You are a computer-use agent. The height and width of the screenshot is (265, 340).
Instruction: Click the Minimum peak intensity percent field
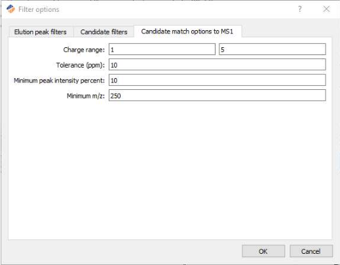point(217,80)
